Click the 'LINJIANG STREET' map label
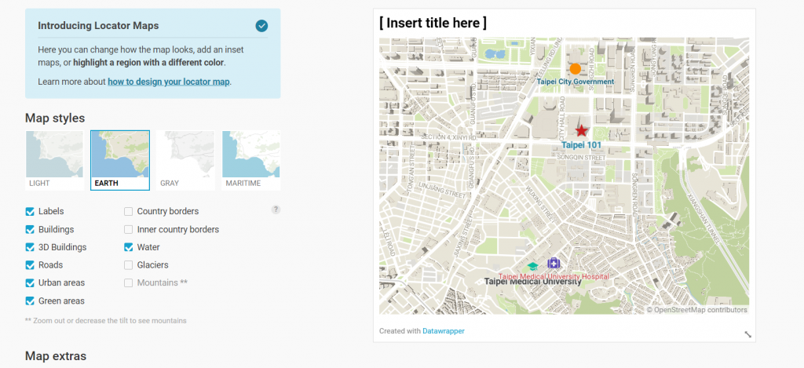Screen dimensions: 804x368 coord(442,189)
